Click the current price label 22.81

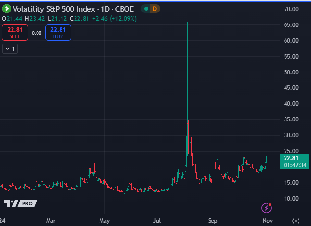point(291,158)
